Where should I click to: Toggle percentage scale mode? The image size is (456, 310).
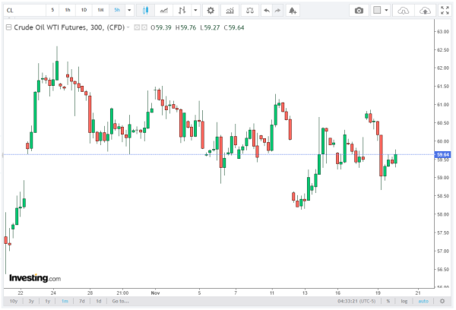click(388, 301)
